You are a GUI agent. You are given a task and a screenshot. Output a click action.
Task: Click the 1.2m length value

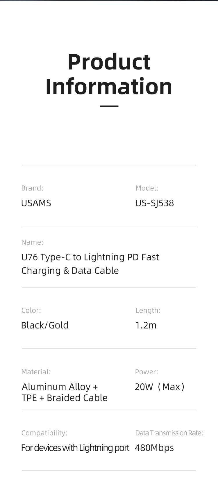146,325
